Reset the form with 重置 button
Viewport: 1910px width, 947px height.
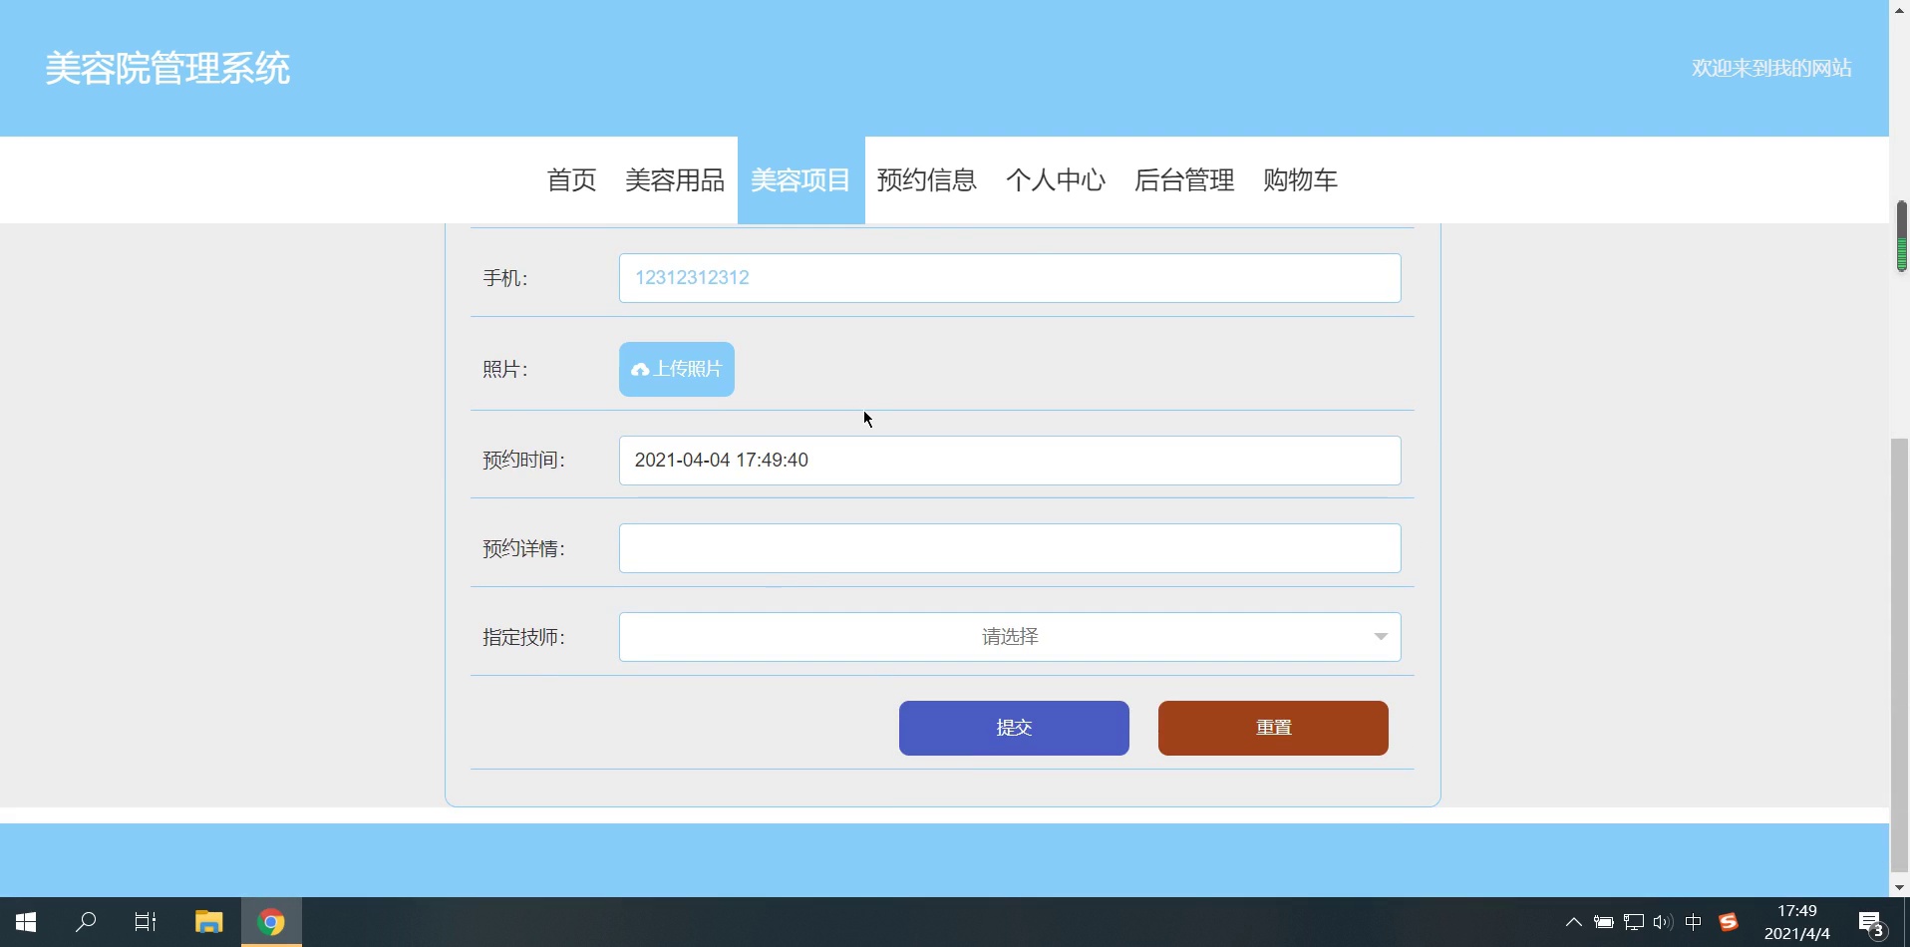pyautogui.click(x=1273, y=728)
